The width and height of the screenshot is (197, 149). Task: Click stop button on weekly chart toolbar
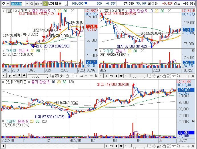click(116, 76)
